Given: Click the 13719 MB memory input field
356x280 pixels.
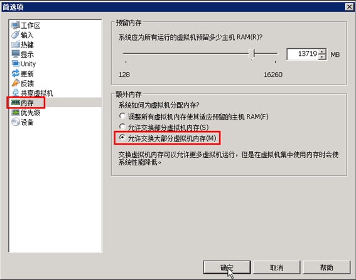Looking at the screenshot, I should pos(303,54).
